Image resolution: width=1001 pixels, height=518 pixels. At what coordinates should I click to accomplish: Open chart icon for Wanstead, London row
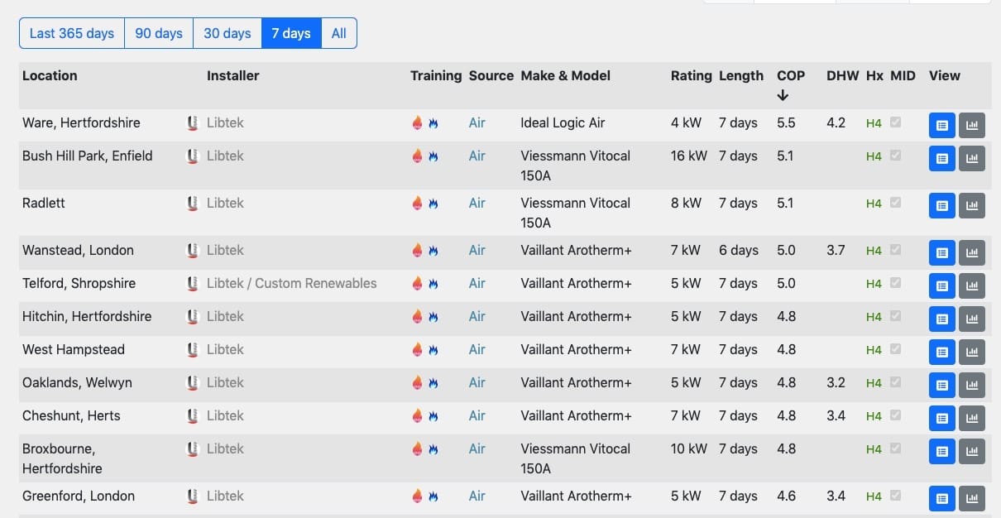click(972, 252)
